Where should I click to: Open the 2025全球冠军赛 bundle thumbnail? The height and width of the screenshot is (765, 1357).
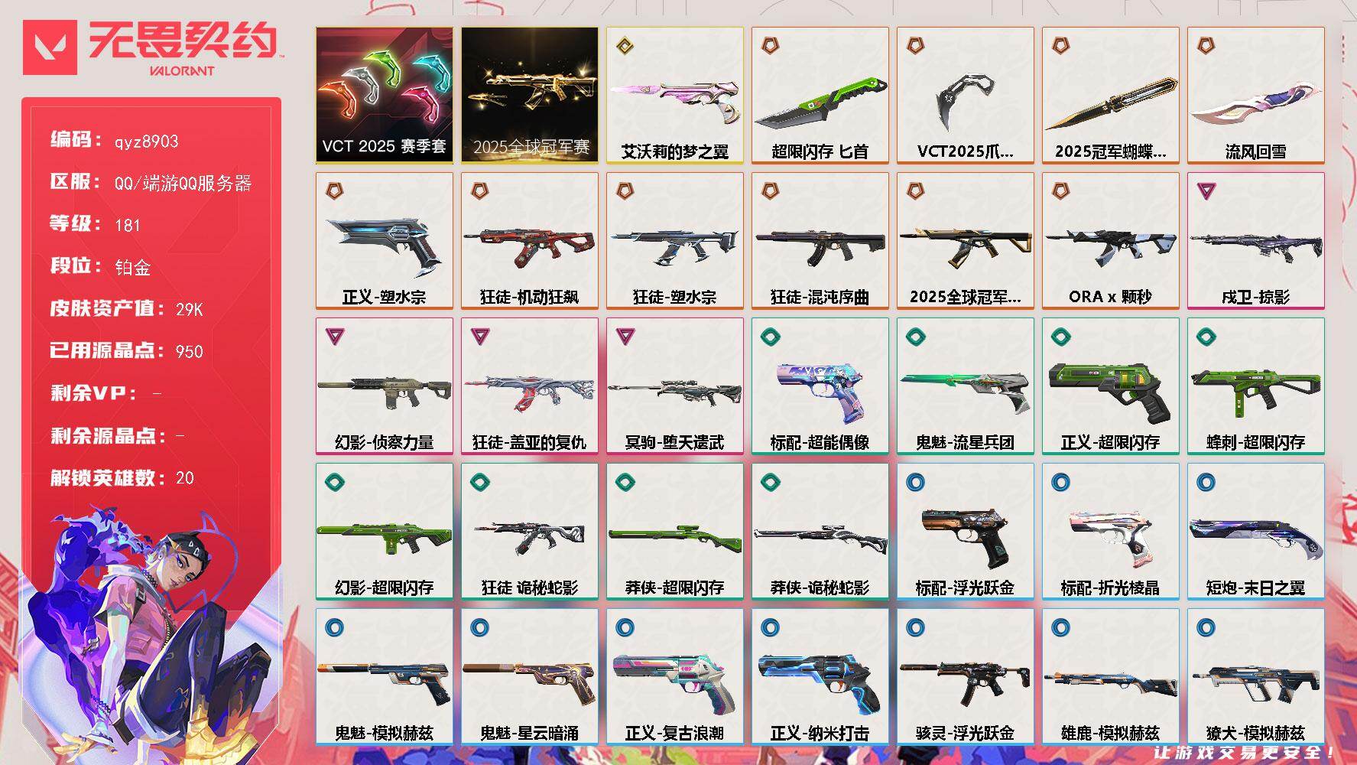(x=529, y=95)
